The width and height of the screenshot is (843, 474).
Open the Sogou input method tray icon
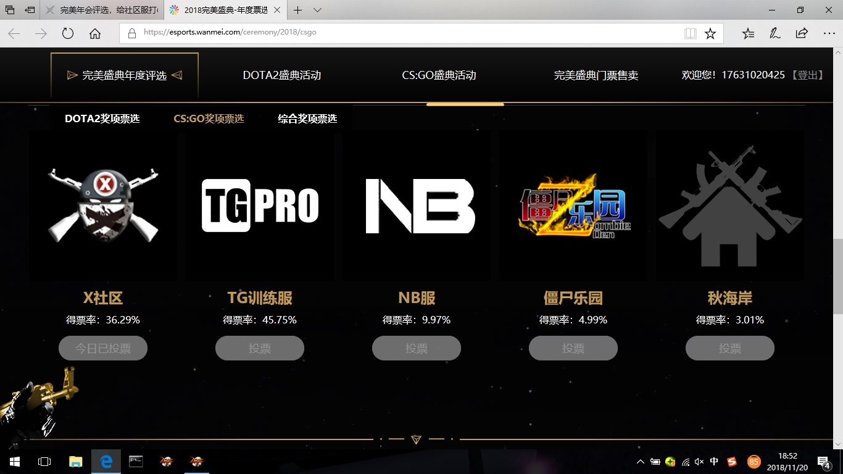pyautogui.click(x=732, y=462)
